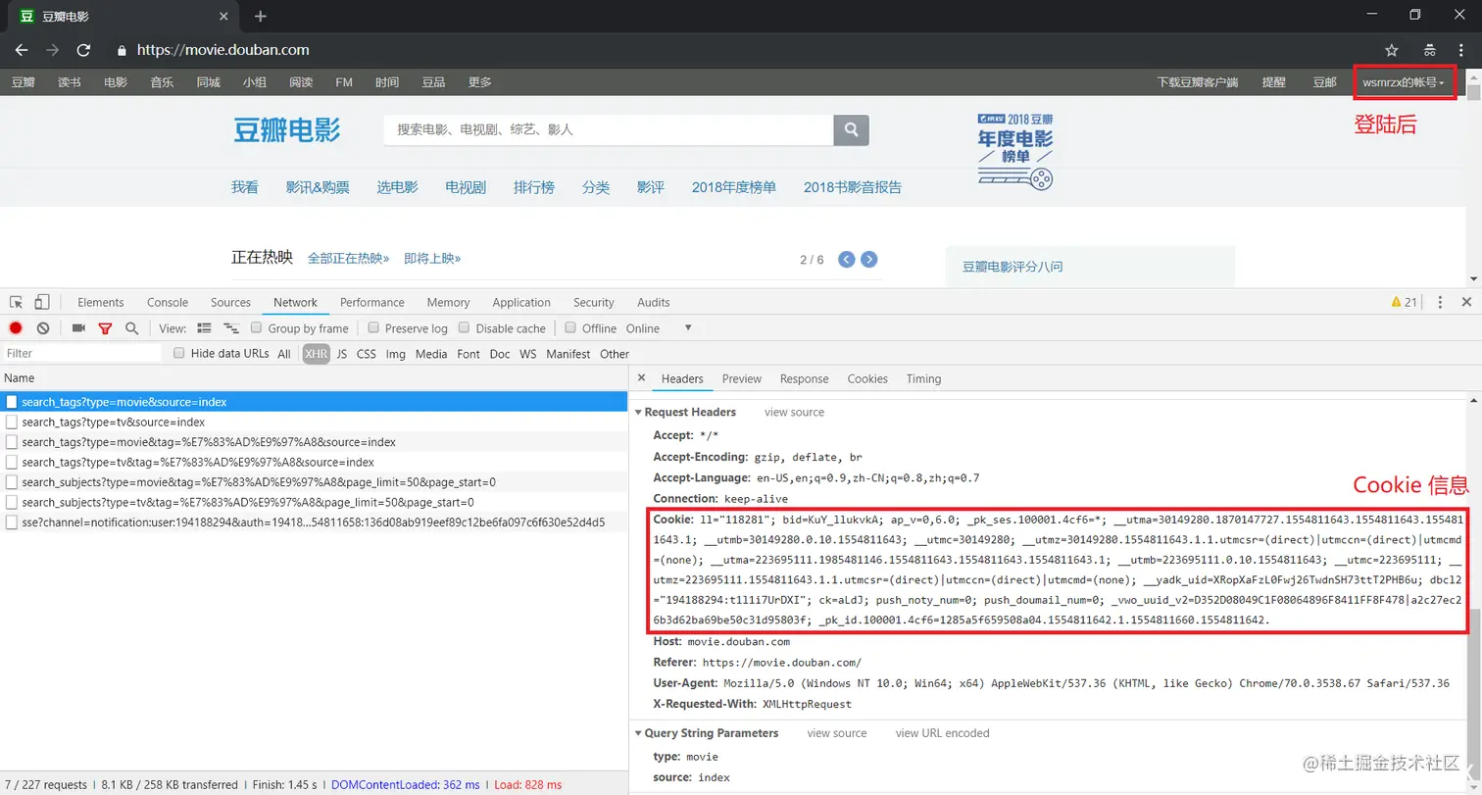The height and width of the screenshot is (795, 1482).
Task: Click the 即将上映» link
Action: click(x=432, y=258)
